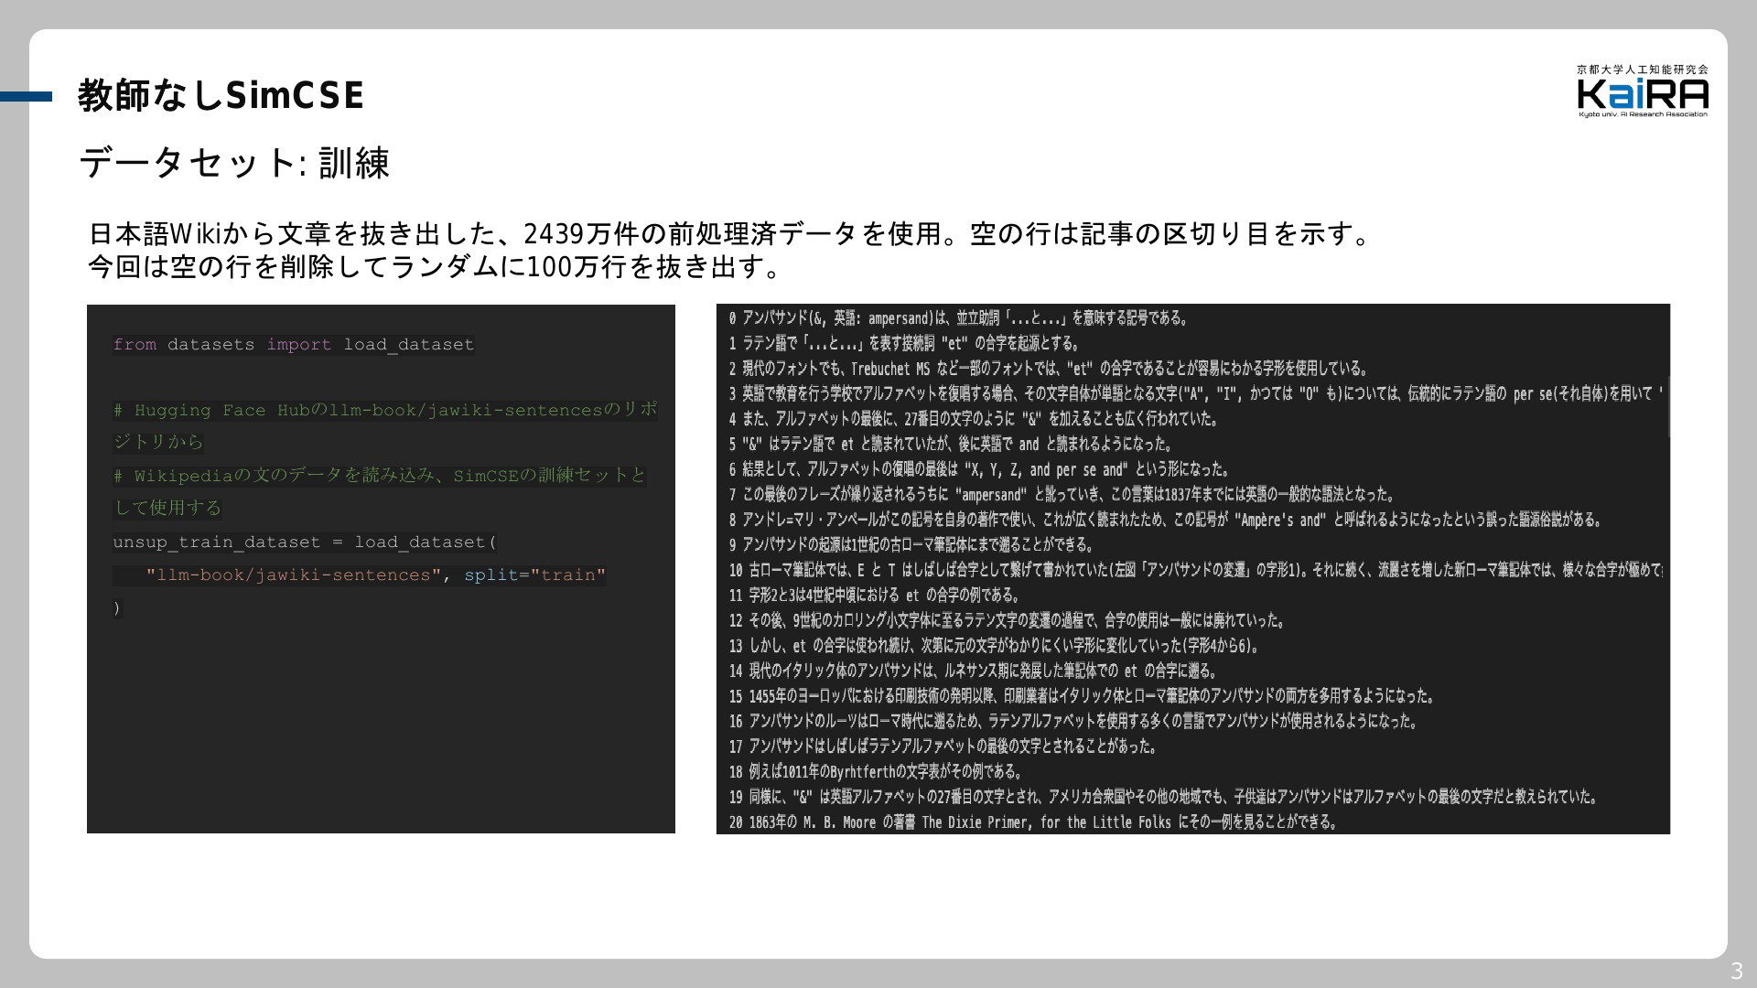The height and width of the screenshot is (988, 1757).
Task: Select the subtitle データセット: 訓練
Action: pos(234,163)
